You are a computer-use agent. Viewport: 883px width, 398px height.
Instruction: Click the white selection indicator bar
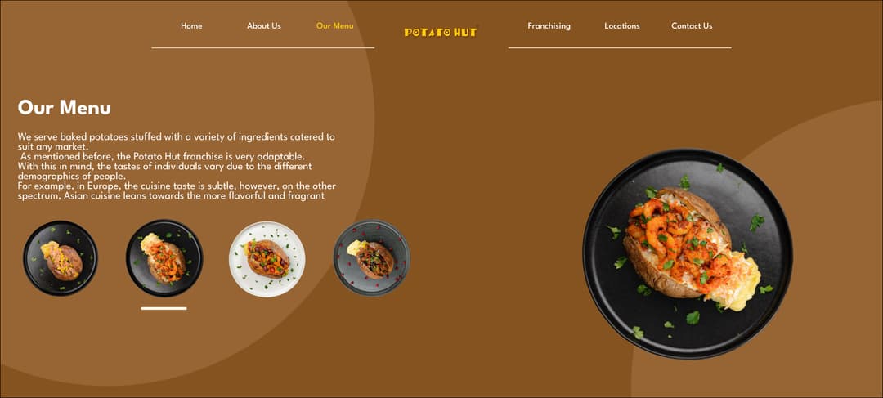coord(164,308)
